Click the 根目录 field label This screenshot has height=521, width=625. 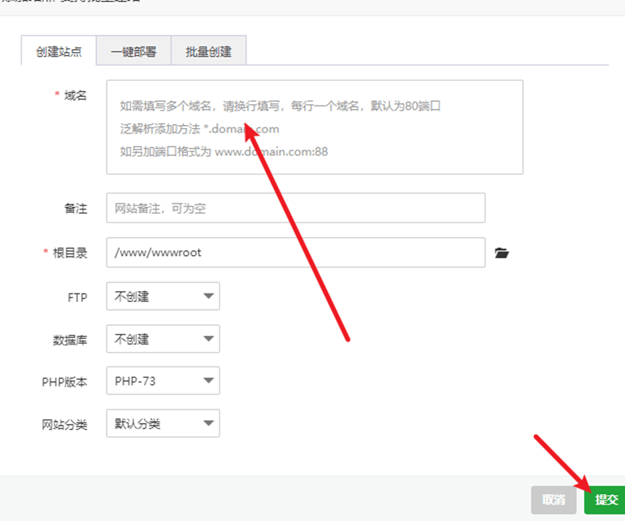[69, 253]
